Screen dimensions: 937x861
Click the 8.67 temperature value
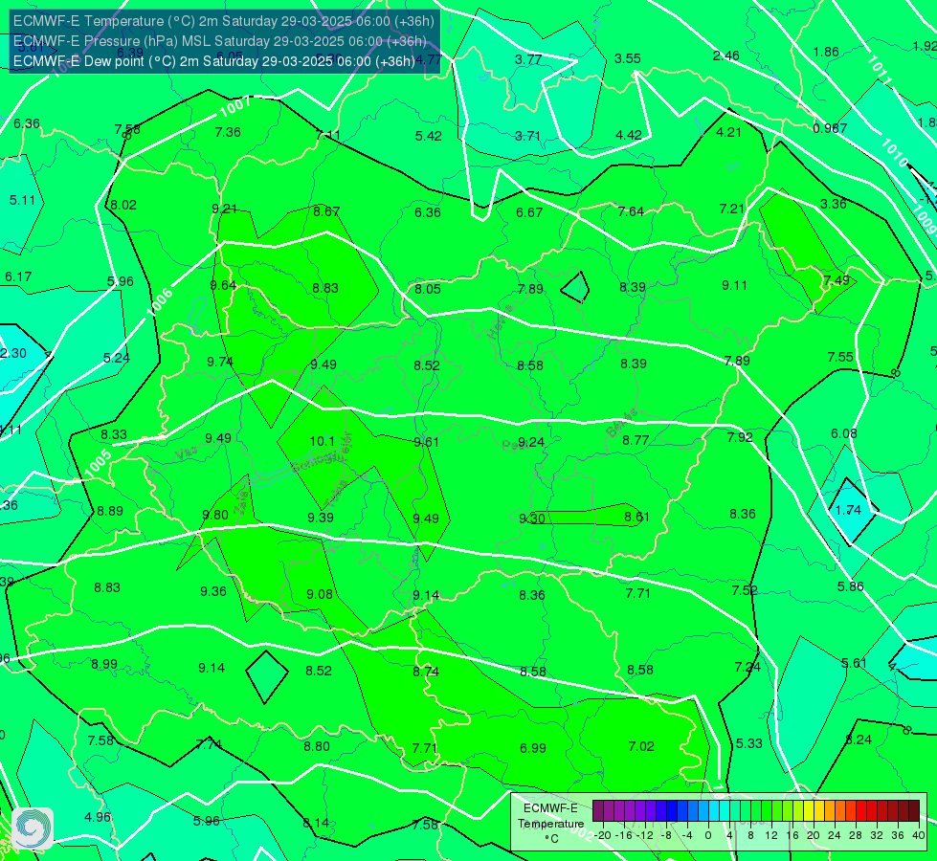(x=326, y=211)
